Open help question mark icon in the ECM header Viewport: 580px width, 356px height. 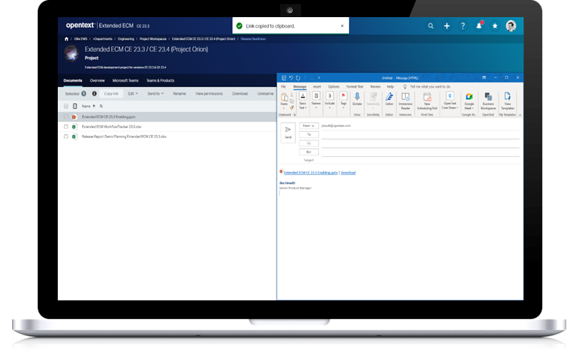click(x=463, y=26)
